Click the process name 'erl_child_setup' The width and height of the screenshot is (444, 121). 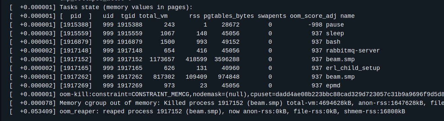coord(353,68)
